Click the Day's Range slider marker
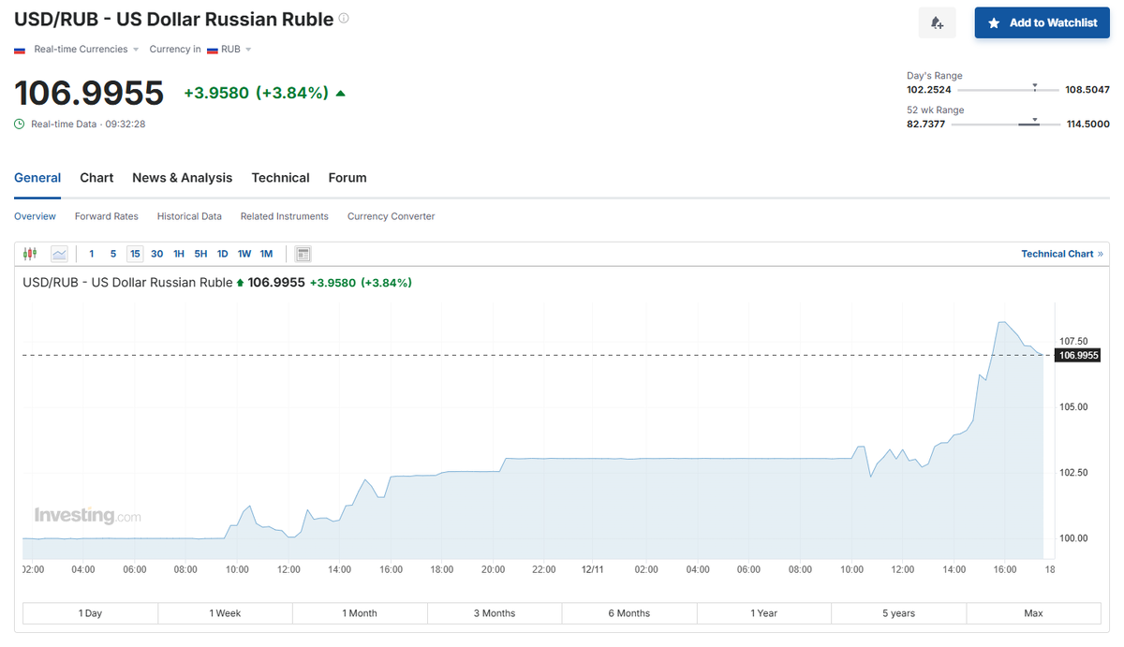The image size is (1124, 647). tap(1035, 85)
